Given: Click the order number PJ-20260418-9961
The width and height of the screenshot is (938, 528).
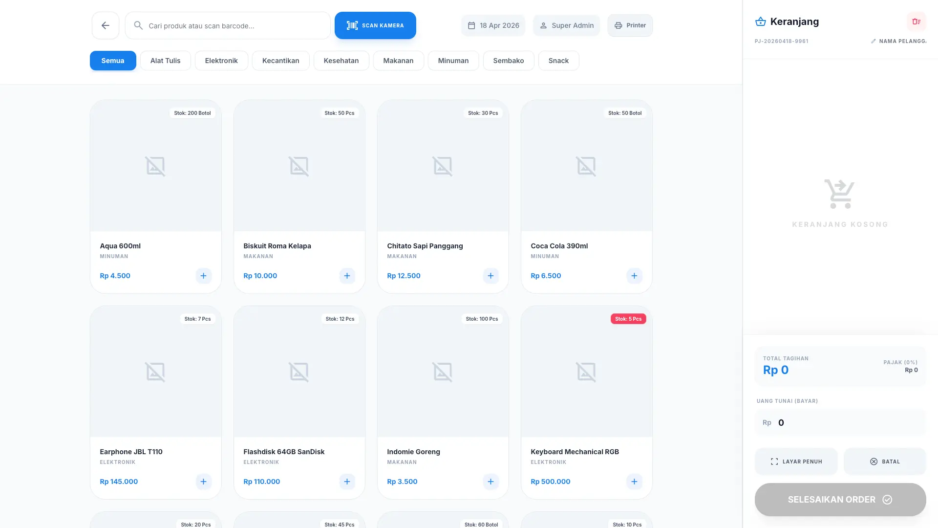Looking at the screenshot, I should (x=782, y=41).
